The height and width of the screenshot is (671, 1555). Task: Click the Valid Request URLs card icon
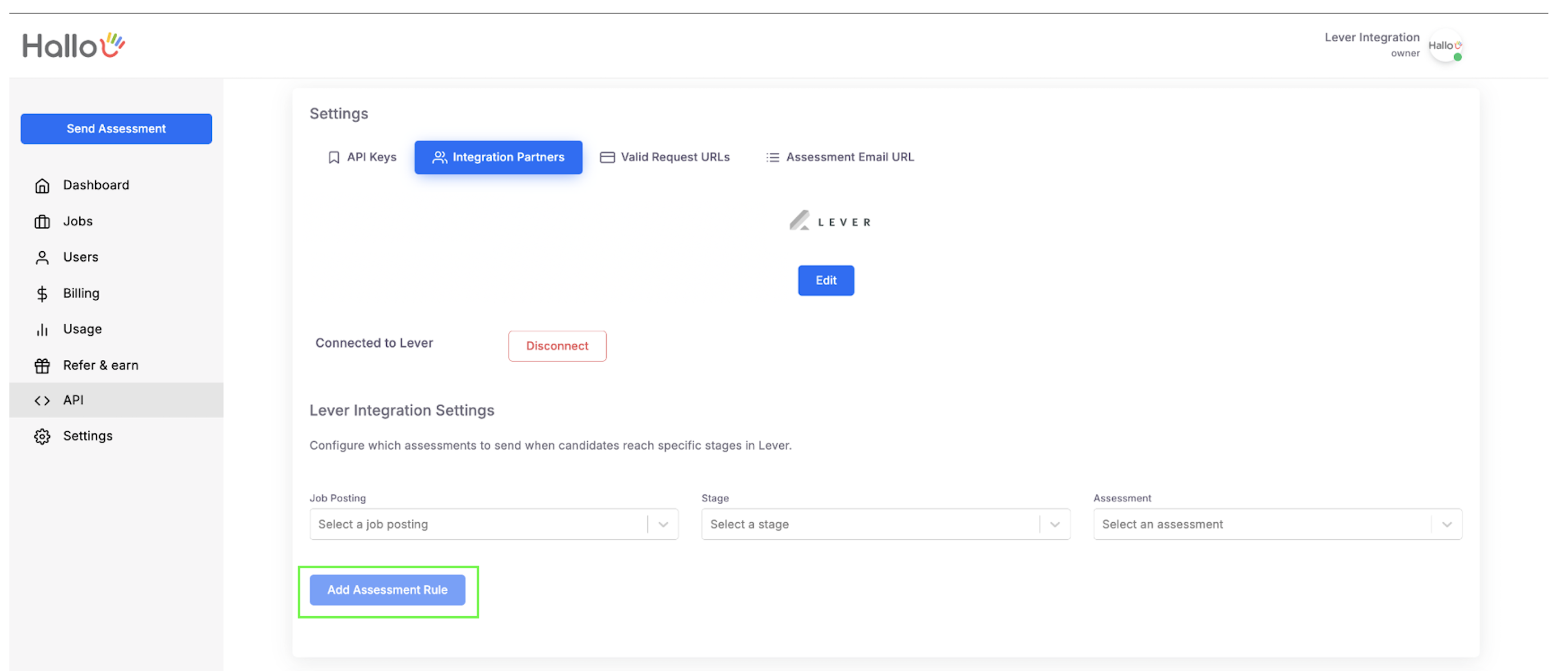606,157
